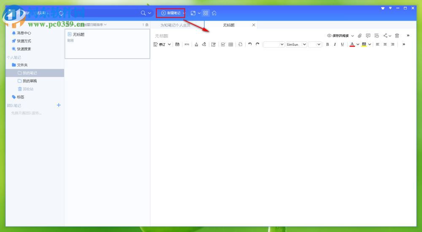Toggle bold formatting B
The image size is (422, 232).
click(x=327, y=44)
